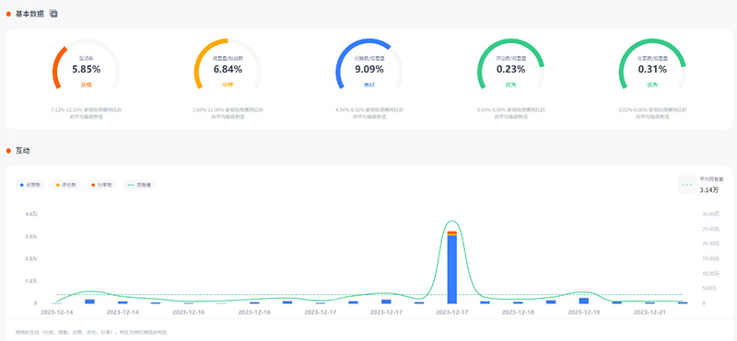This screenshot has width=737, height=341.
Task: Click the 平均观看量 3.14万 indicator
Action: pyautogui.click(x=701, y=185)
